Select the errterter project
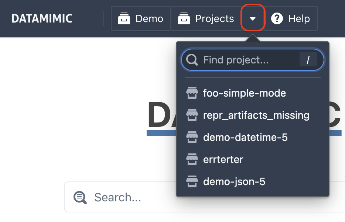345x222 pixels. 253,159
